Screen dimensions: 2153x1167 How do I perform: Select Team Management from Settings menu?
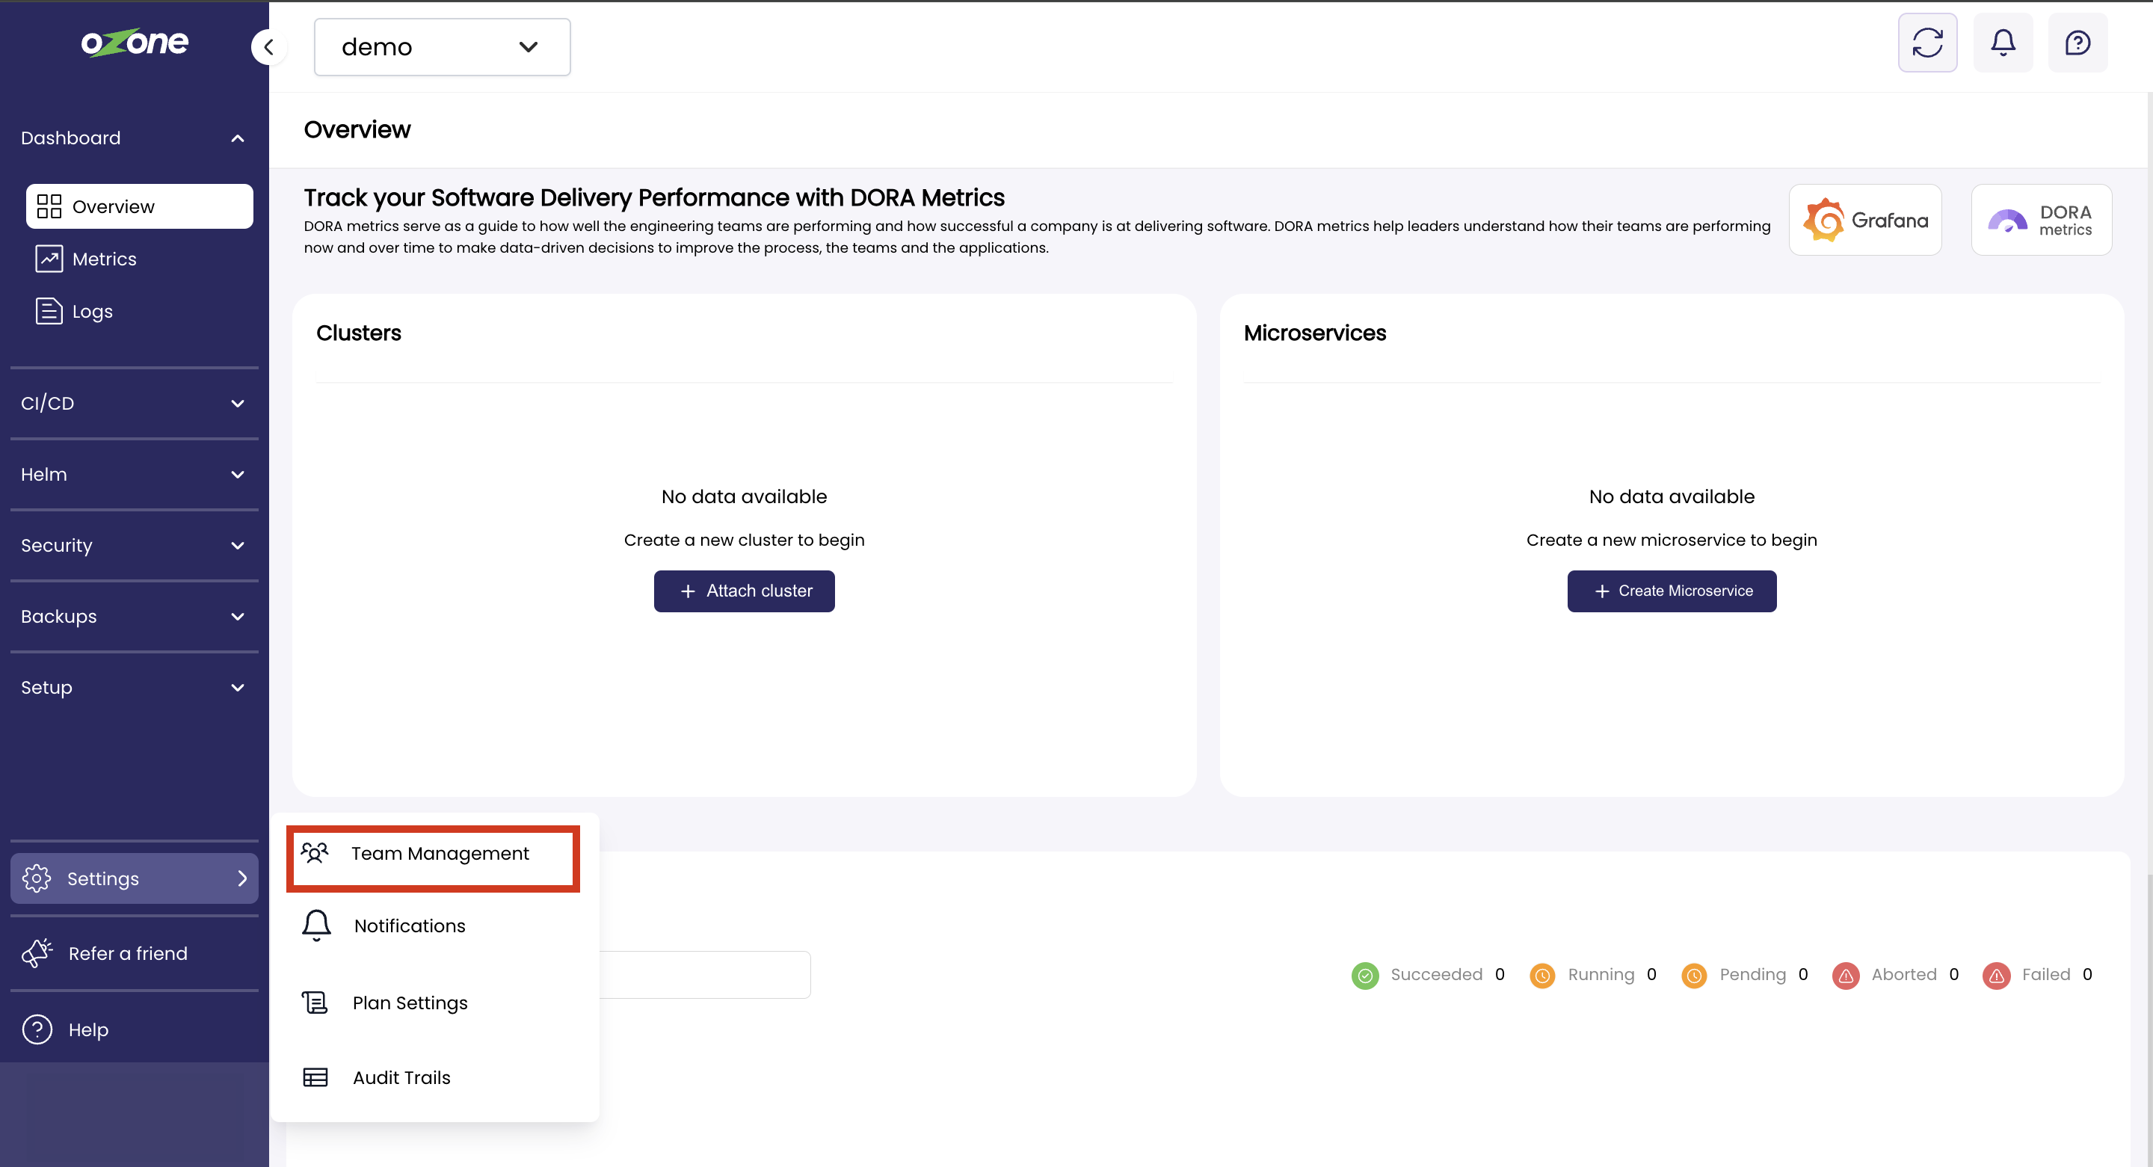coord(439,854)
